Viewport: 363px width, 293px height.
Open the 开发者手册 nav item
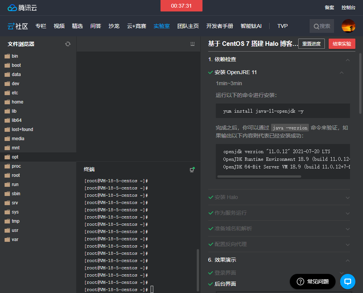220,26
